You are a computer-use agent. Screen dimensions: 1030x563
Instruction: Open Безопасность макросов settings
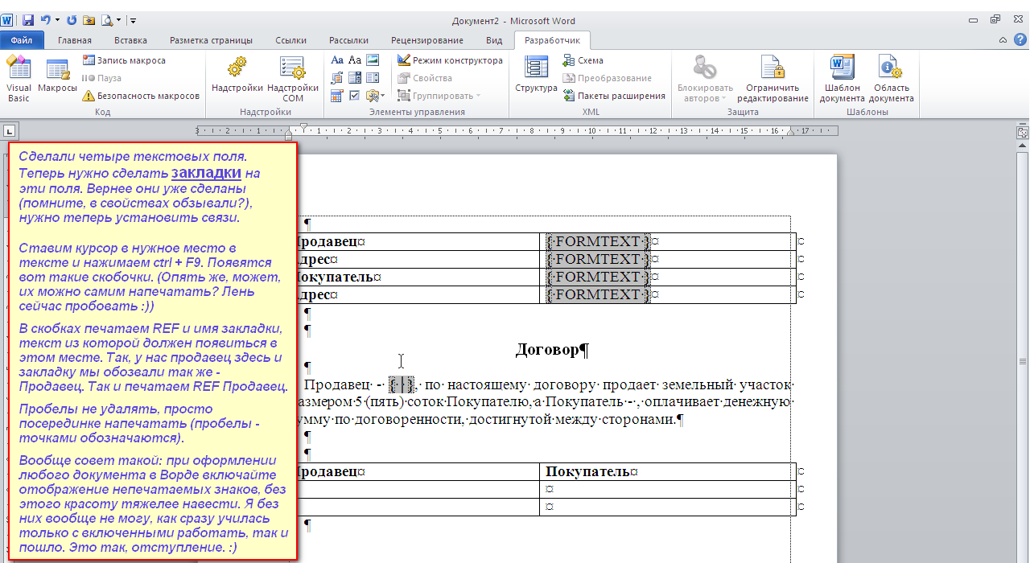141,96
